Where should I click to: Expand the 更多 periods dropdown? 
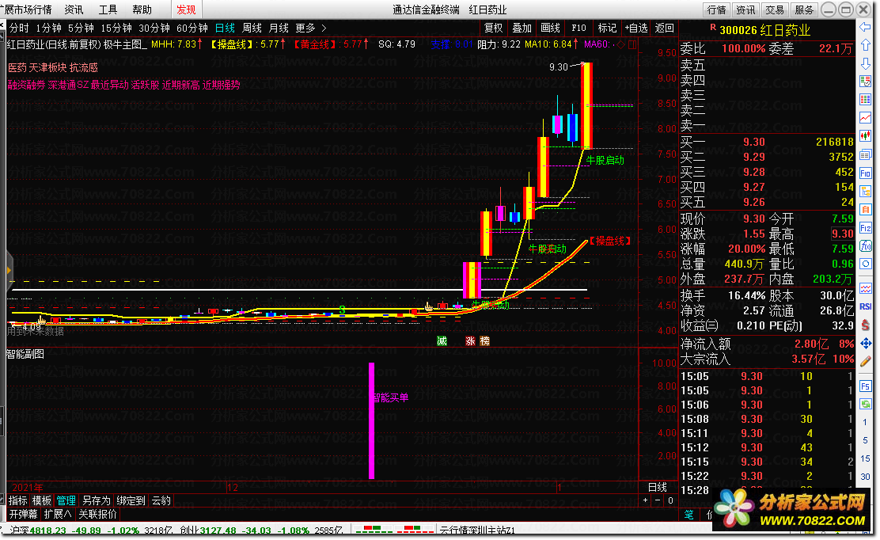(x=311, y=28)
